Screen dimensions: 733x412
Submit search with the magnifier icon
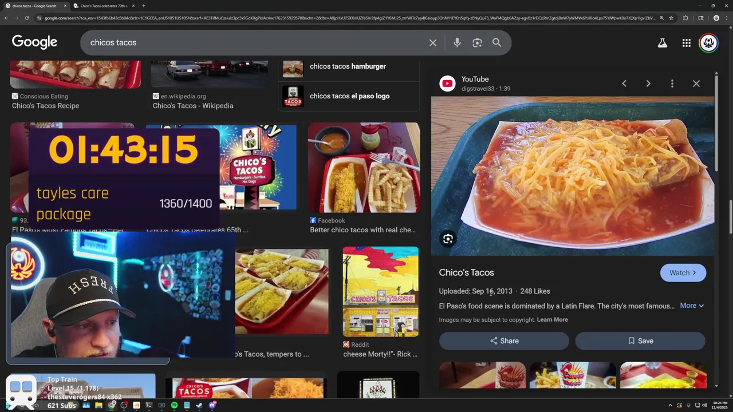496,42
